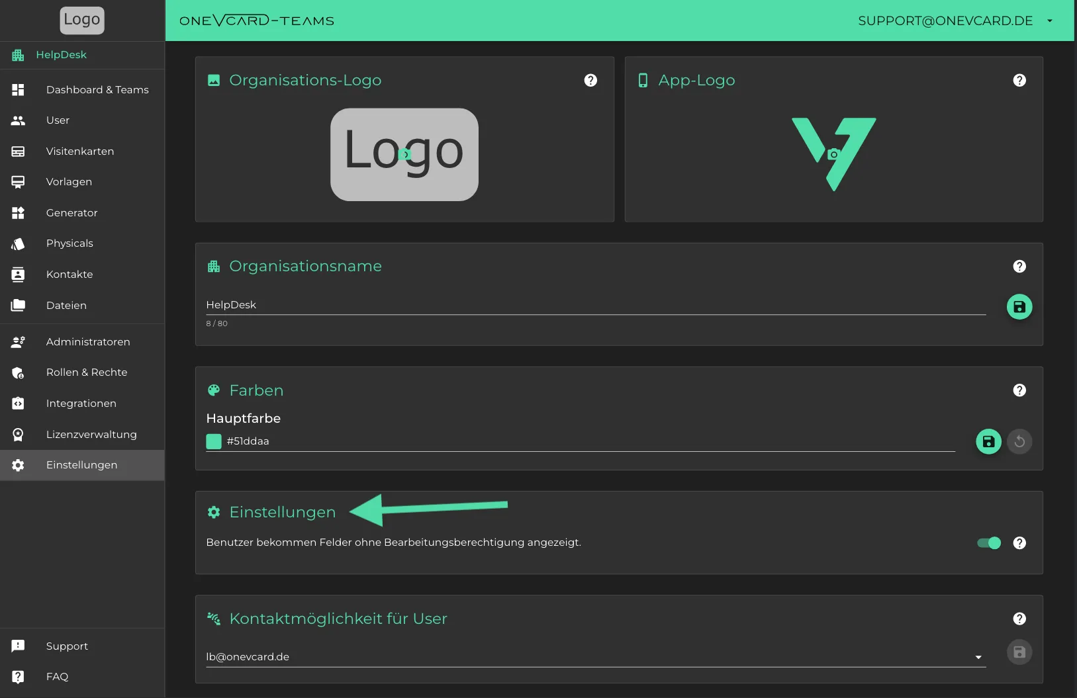Image resolution: width=1077 pixels, height=698 pixels.
Task: Open the SUPPORT@ONEVCARD.DE account menu
Action: click(x=956, y=21)
